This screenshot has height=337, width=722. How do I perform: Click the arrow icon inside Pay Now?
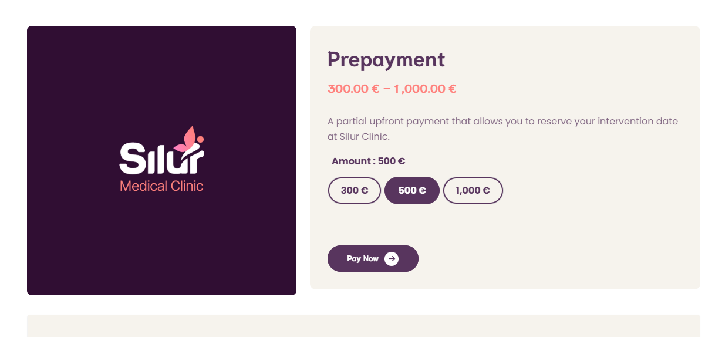[x=392, y=259]
